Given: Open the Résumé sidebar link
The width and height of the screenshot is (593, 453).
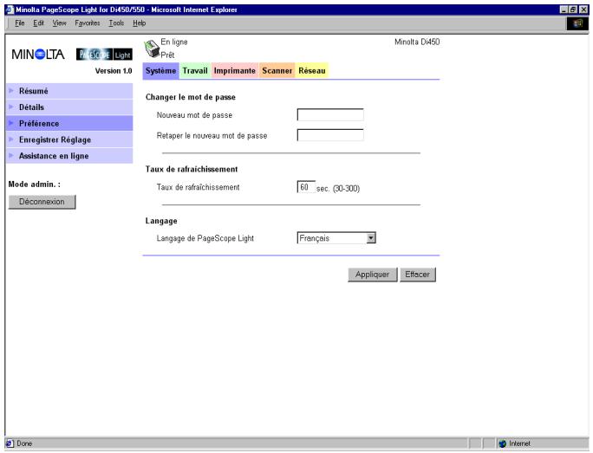Looking at the screenshot, I should click(x=69, y=91).
